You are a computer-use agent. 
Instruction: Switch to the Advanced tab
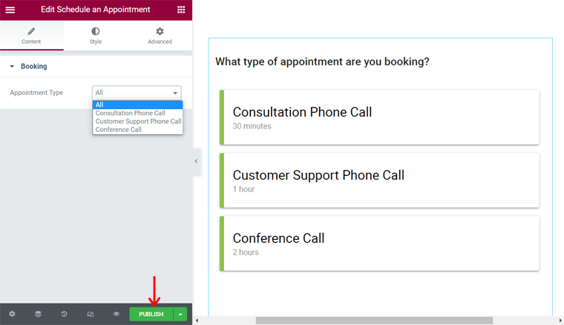click(x=160, y=36)
